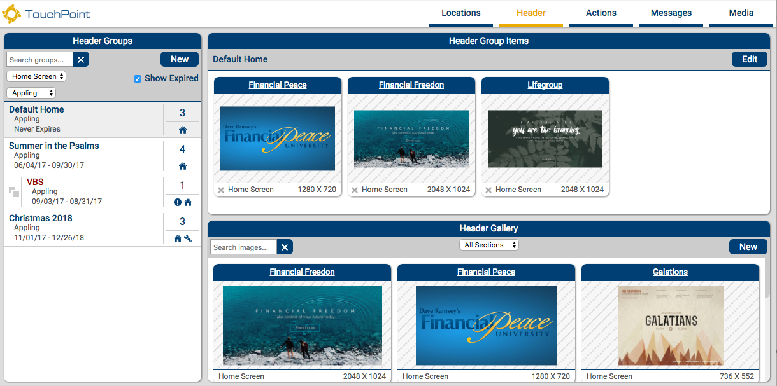Click the Lifegroup vine thumbnail
Screen dimensions: 777x386
click(545, 139)
